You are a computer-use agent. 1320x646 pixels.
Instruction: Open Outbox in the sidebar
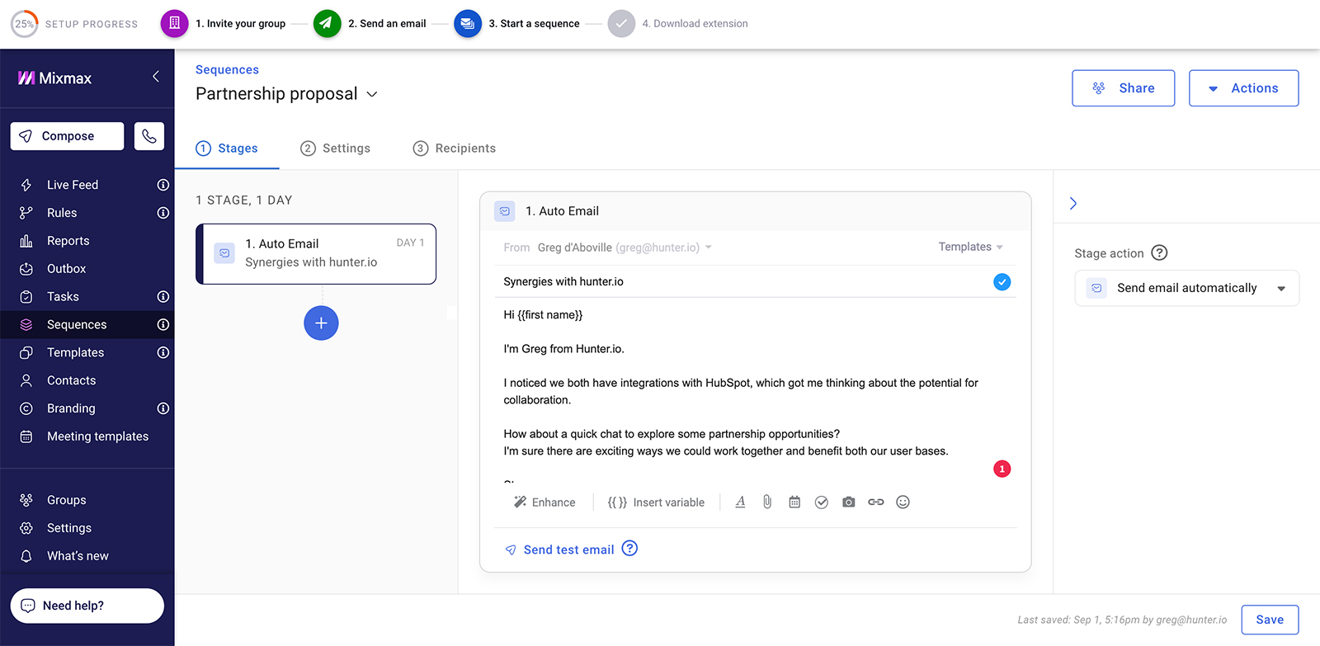click(67, 269)
